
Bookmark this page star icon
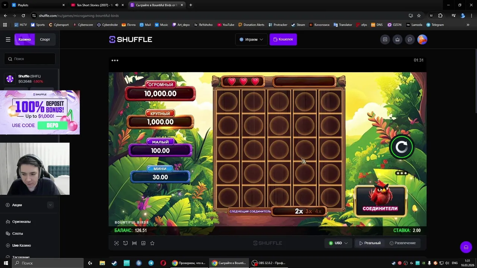[419, 16]
